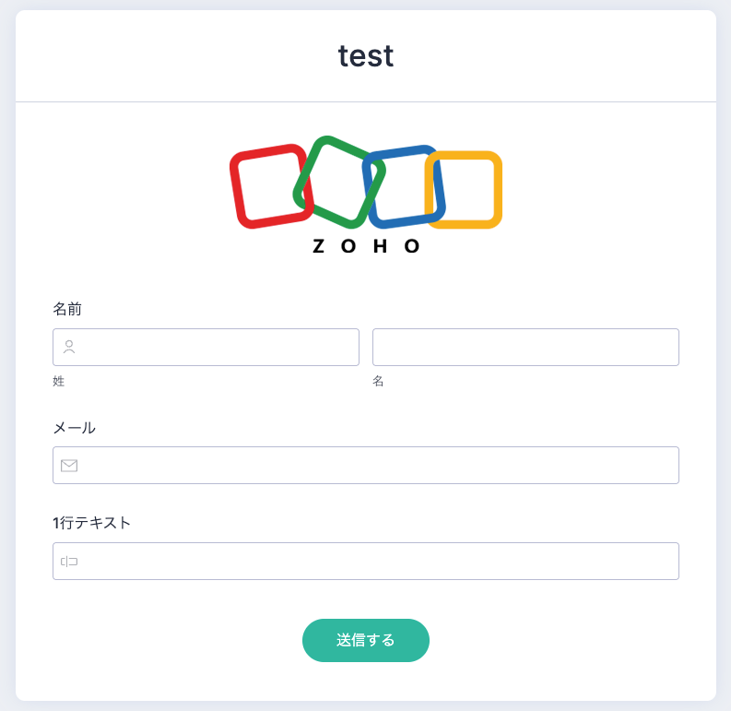Click the envelope icon in the メール field

[69, 466]
